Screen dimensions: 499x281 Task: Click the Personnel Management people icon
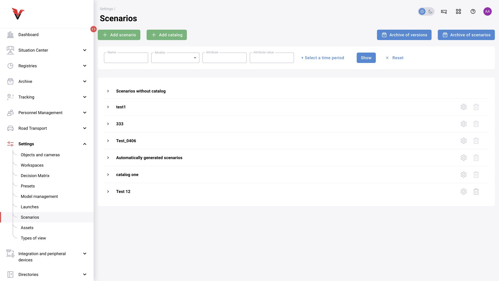coord(10,113)
